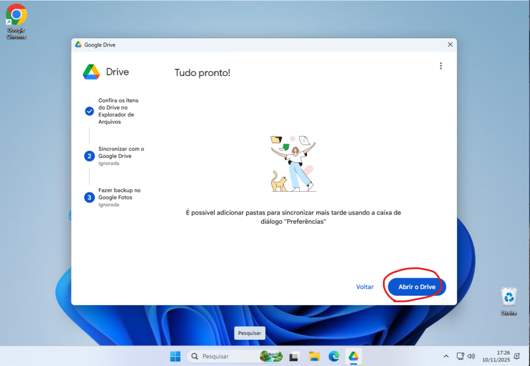Open the Windows Start menu
This screenshot has height=366, width=530.
175,356
